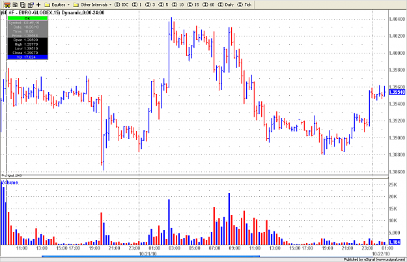407x262 pixels.
Task: Click the Close value row in cursor window
Action: (x=27, y=53)
